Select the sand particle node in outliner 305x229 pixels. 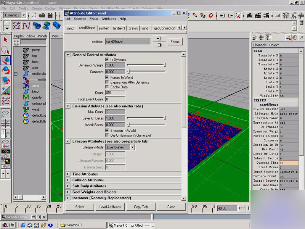35,85
